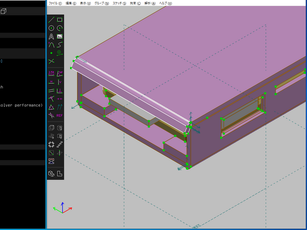Expand the グループ (Group) menu
Viewport: 307px width, 230px height.
coord(101,3)
